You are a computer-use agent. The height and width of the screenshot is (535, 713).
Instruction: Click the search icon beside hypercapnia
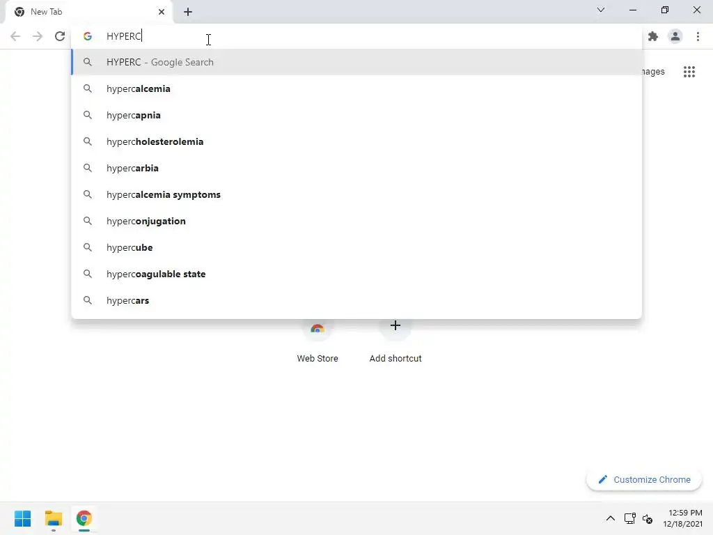[x=88, y=115]
